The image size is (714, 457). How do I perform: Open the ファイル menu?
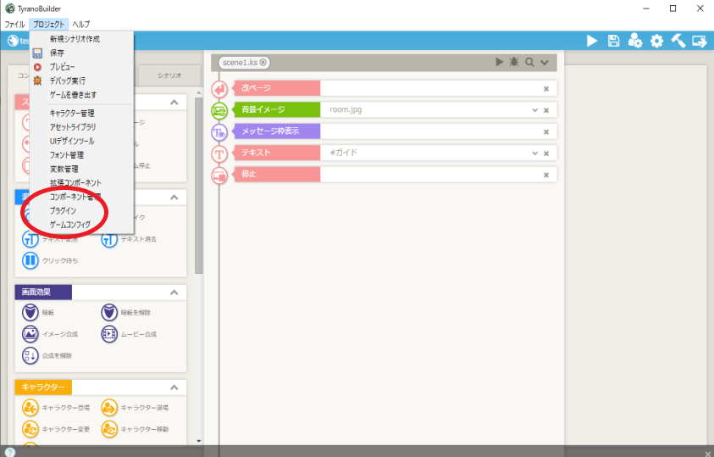tap(14, 24)
